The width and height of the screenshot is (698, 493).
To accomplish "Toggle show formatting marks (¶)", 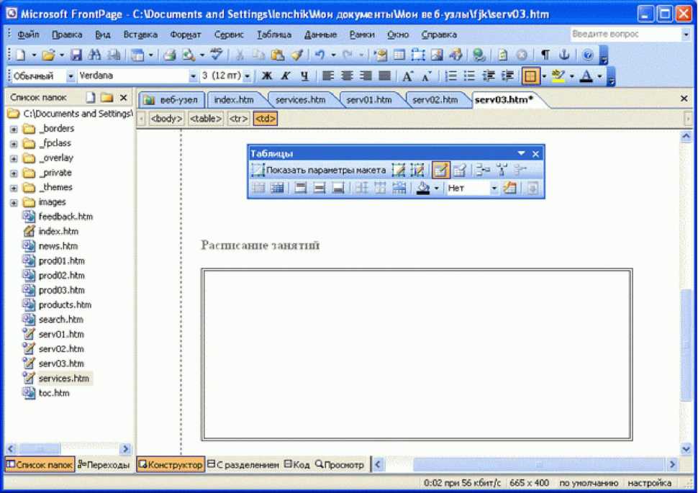I will coord(545,55).
